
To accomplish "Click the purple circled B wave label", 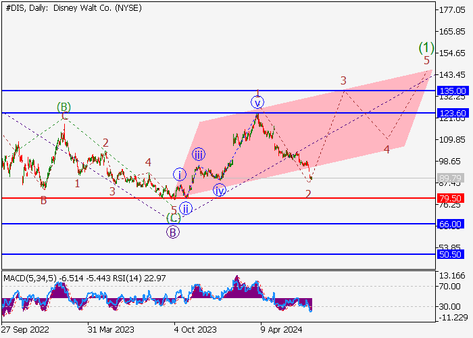I will [173, 233].
